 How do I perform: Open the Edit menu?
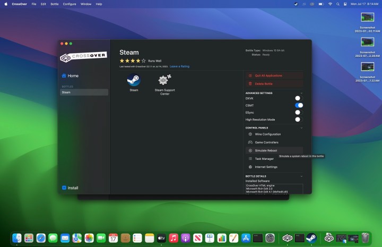click(44, 4)
